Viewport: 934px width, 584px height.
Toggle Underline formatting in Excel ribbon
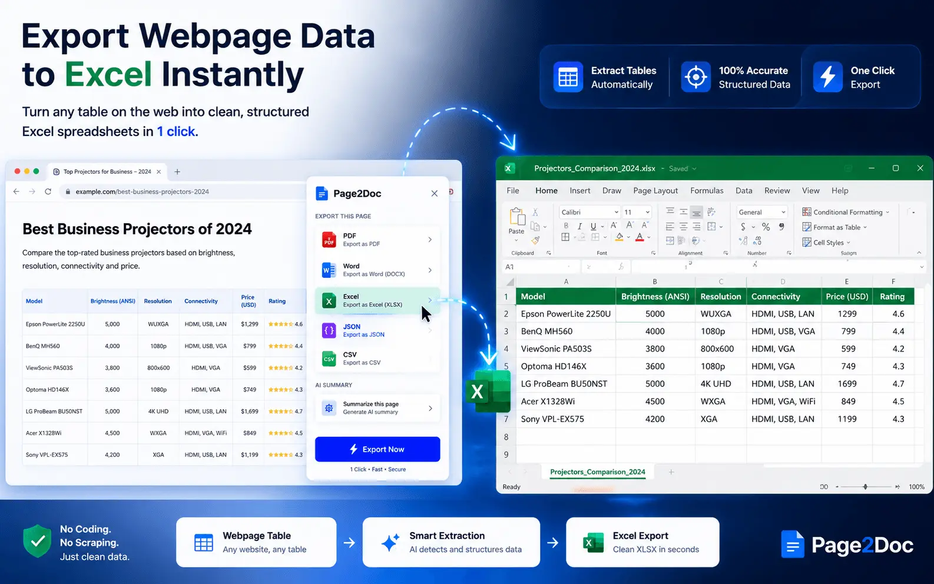pos(593,226)
